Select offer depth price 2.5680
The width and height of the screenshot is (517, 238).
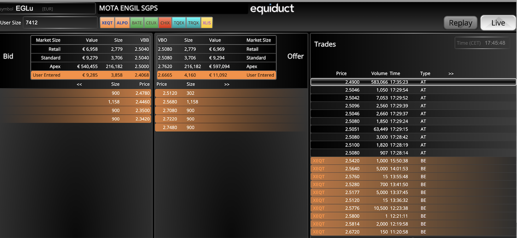[170, 102]
